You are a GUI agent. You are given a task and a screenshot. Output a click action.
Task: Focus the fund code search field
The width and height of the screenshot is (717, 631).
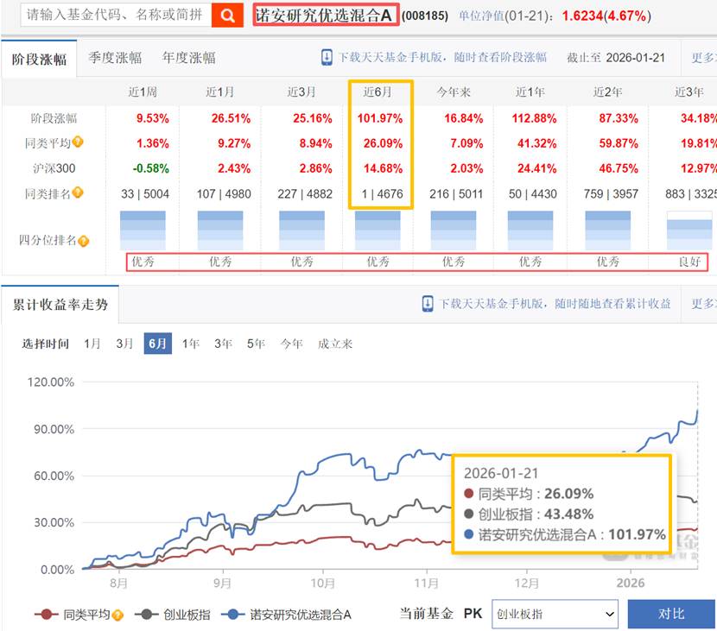pos(116,15)
